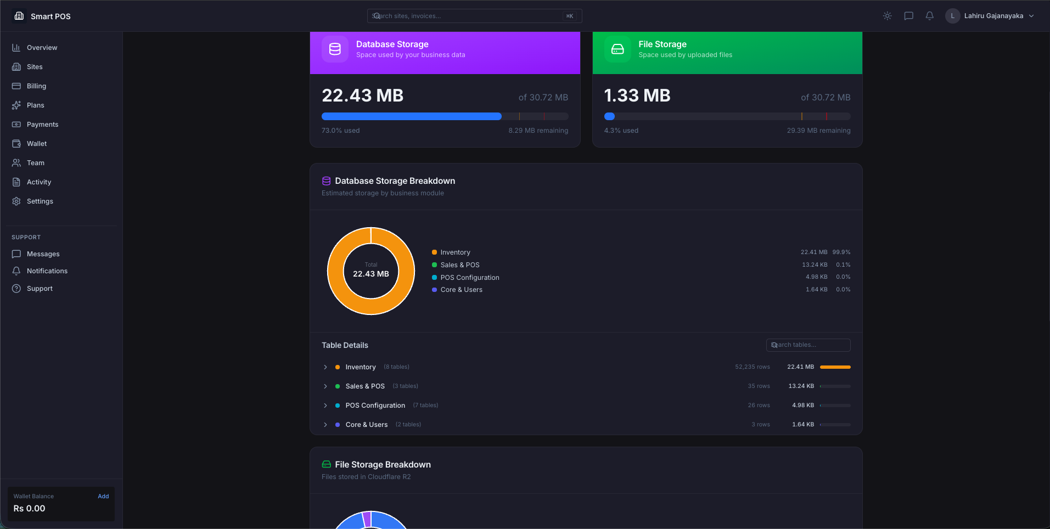Click the '22.43 MB' database usage value

(x=362, y=95)
